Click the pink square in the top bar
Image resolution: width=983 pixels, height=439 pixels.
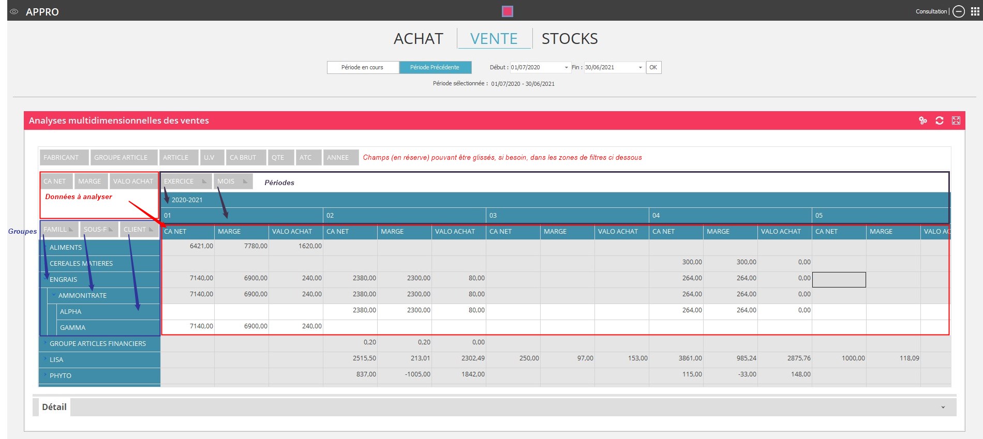tap(508, 11)
